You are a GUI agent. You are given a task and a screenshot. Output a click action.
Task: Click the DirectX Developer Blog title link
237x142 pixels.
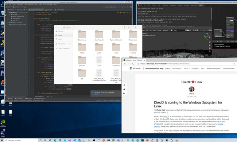[x=154, y=68]
